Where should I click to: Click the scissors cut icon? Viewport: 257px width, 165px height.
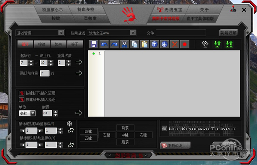click(124, 44)
